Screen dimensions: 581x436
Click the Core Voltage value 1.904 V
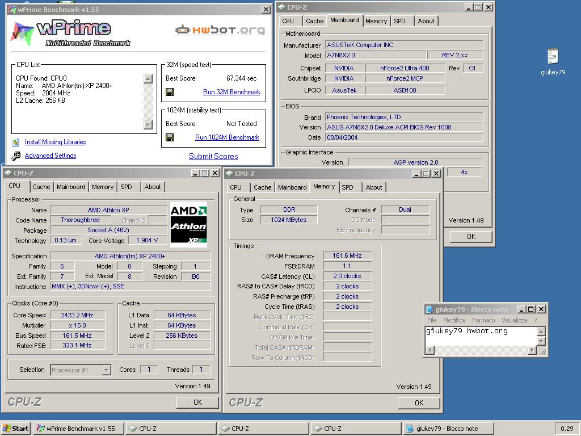[x=147, y=240]
